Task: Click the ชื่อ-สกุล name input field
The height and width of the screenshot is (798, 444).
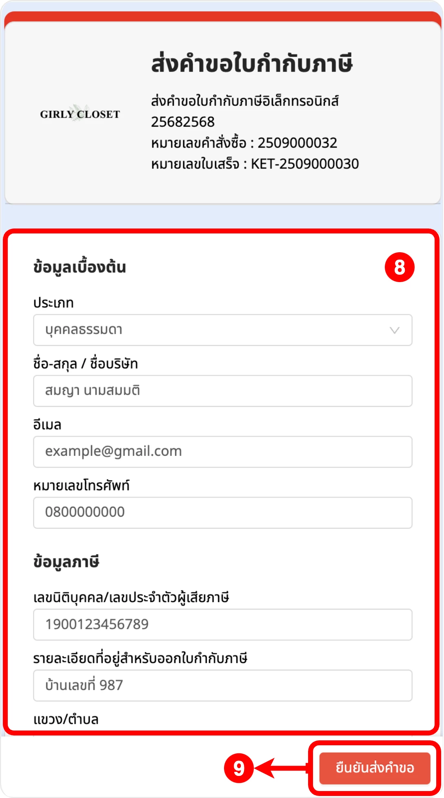Action: point(222,391)
